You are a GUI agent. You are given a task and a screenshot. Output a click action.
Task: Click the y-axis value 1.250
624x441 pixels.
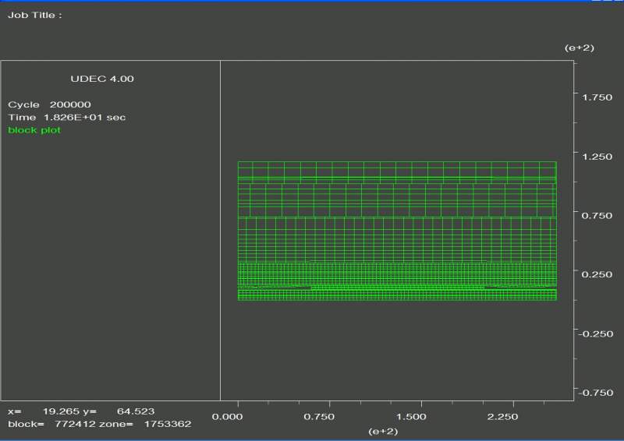pyautogui.click(x=597, y=157)
